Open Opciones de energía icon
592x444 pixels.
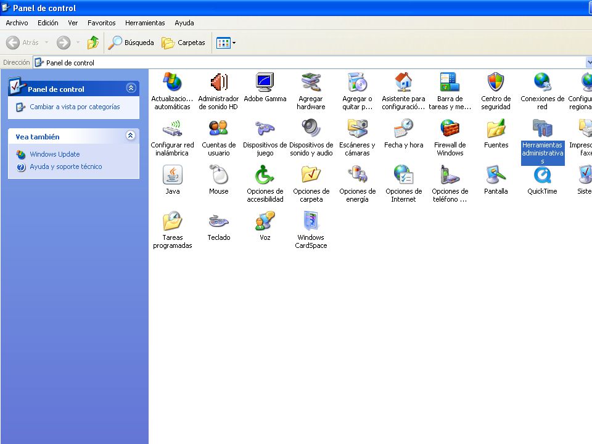point(357,175)
